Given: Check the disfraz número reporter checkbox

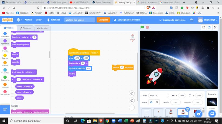Looking at the screenshot, I should (13, 86).
